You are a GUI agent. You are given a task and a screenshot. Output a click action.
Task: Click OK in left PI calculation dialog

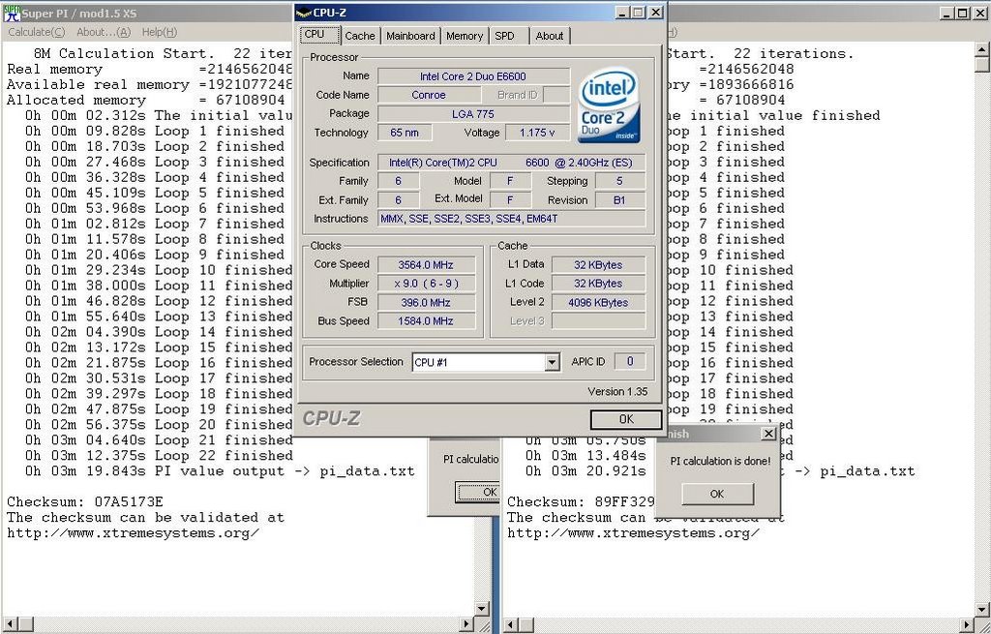pos(478,492)
